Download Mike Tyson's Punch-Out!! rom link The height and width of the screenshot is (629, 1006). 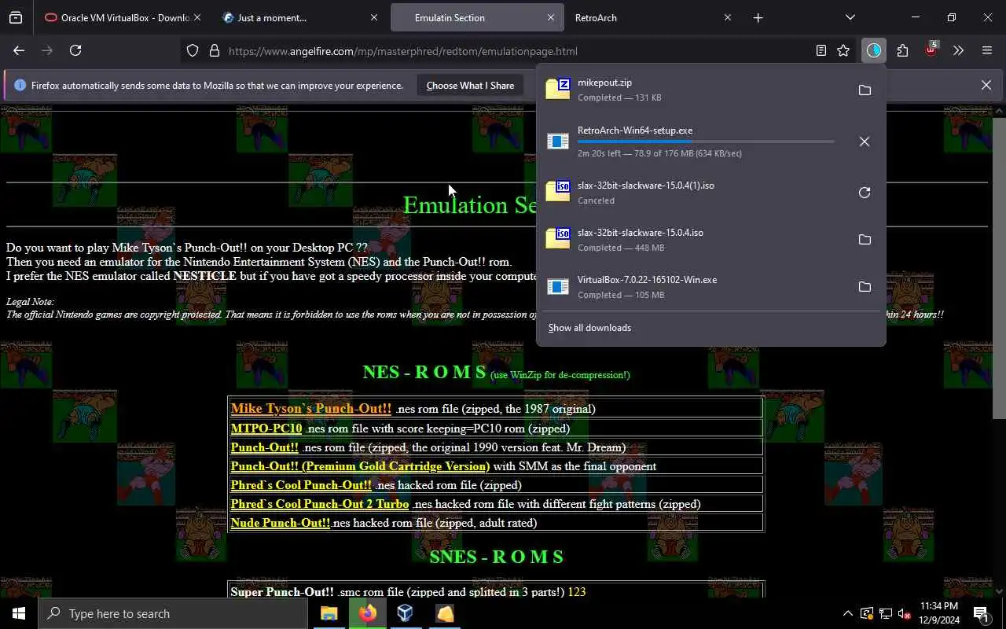310,409
